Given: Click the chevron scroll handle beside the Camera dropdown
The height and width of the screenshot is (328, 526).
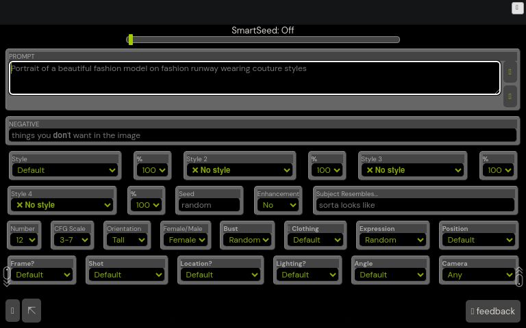Looking at the screenshot, I should (x=519, y=276).
